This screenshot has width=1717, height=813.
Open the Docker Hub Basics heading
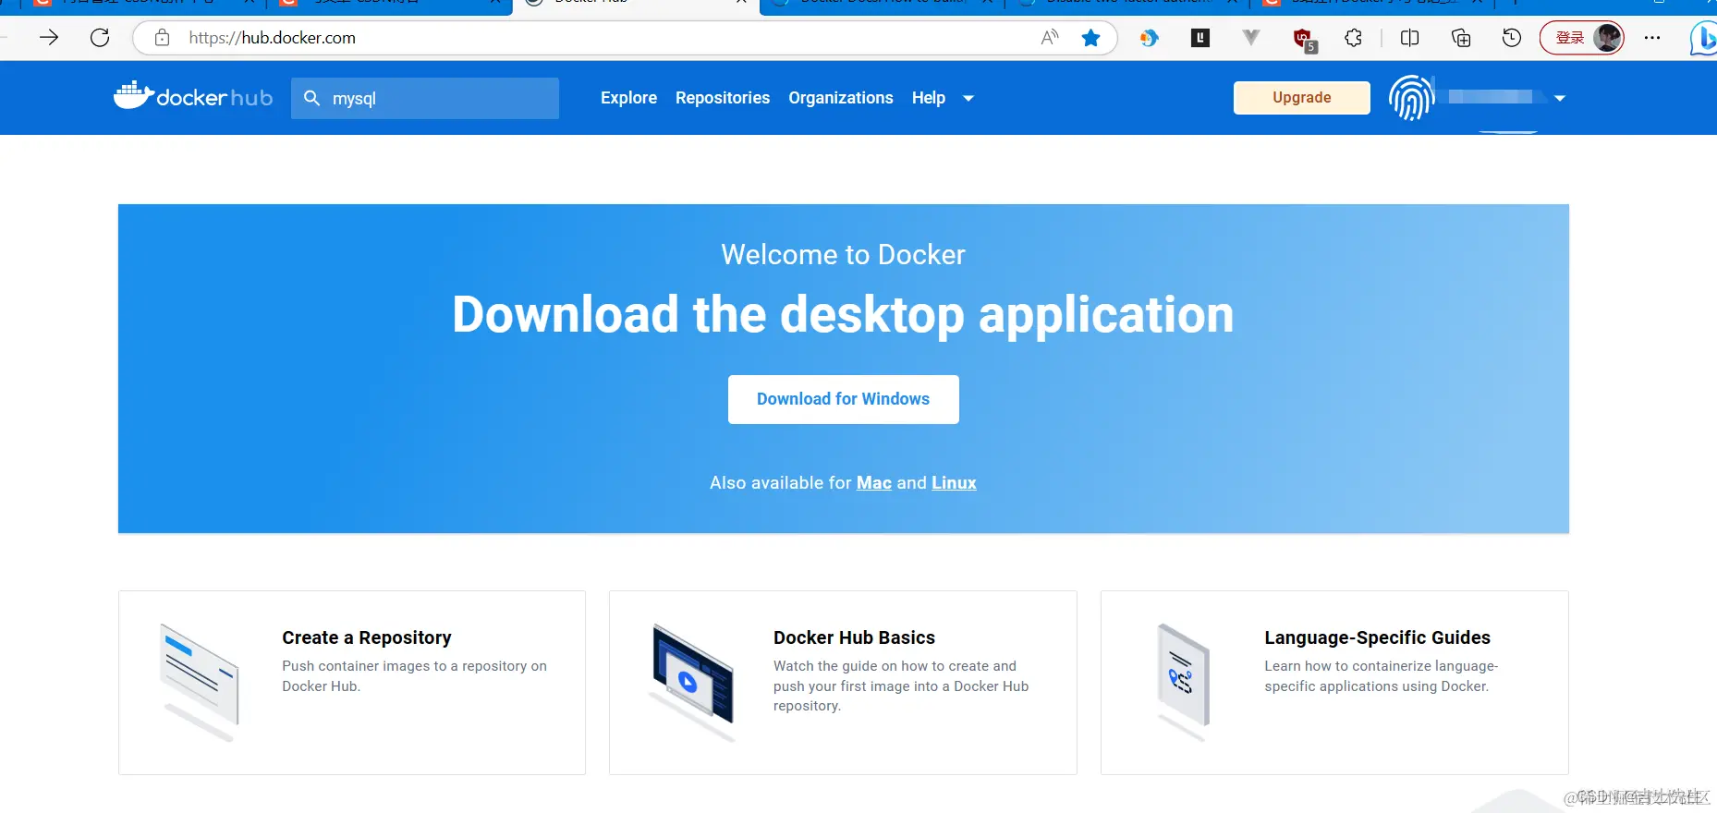854,637
